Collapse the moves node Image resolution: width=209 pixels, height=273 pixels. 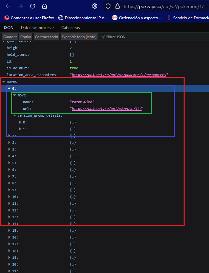pyautogui.click(x=4, y=82)
